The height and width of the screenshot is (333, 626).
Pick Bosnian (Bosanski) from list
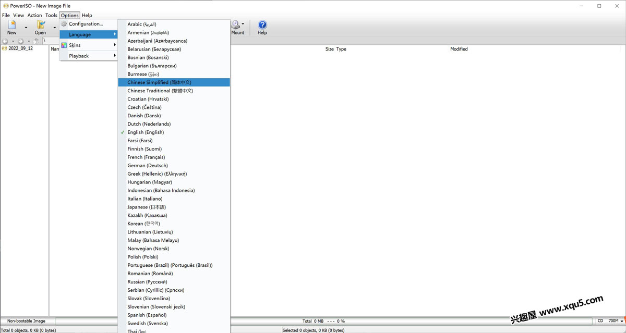174,57
